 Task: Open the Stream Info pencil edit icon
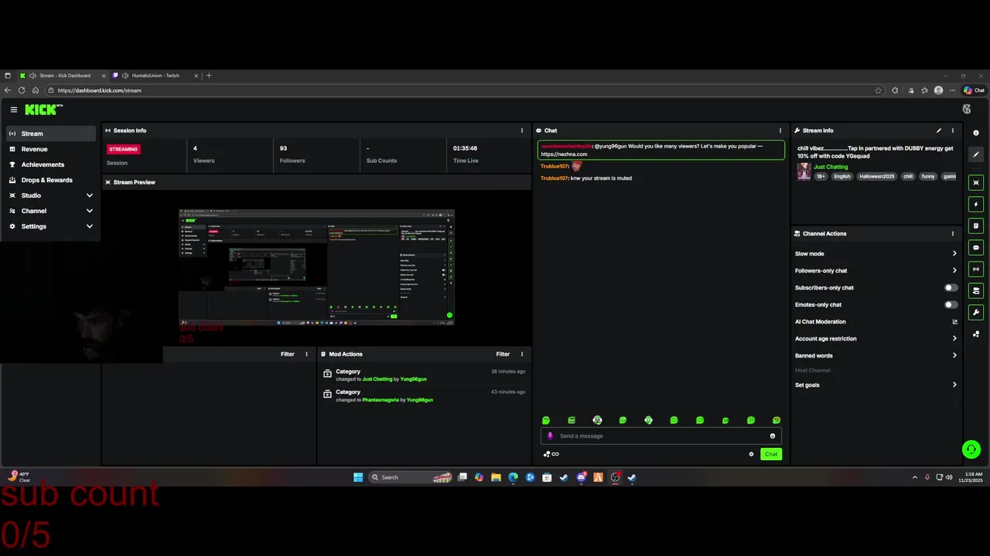click(x=939, y=131)
